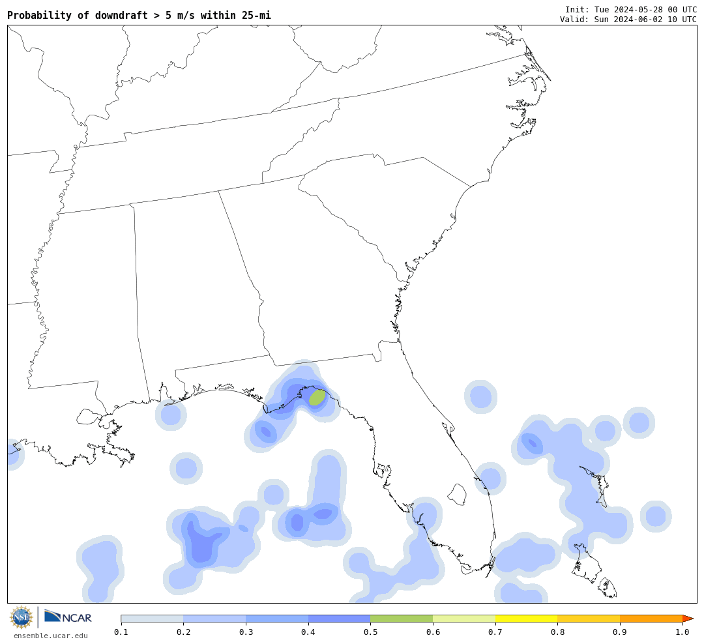This screenshot has height=644, width=704.
Task: Click the map title about downdraft probability
Action: pyautogui.click(x=139, y=15)
